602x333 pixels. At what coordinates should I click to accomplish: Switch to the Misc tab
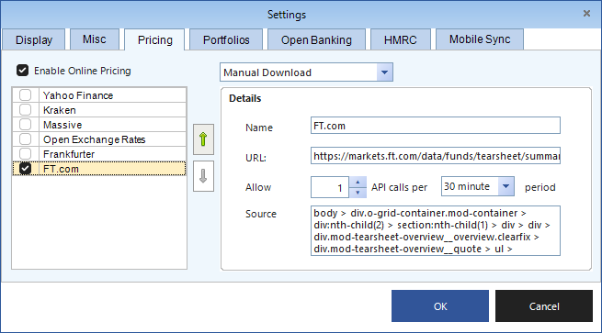click(95, 39)
